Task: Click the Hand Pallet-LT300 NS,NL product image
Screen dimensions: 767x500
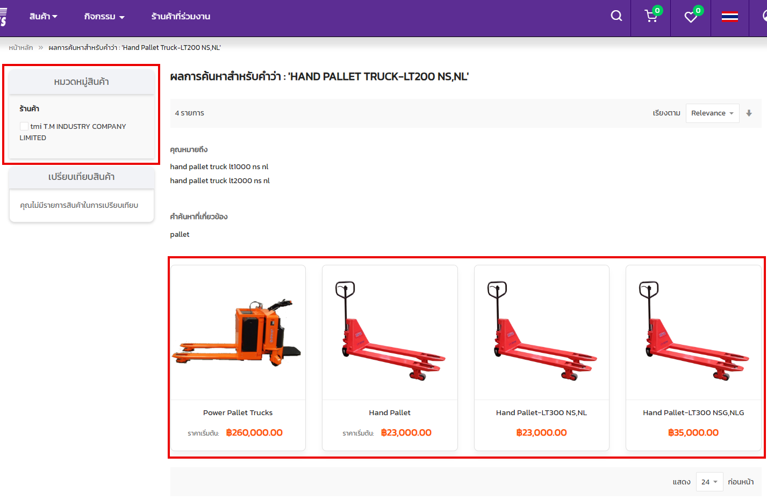Action: (x=541, y=333)
